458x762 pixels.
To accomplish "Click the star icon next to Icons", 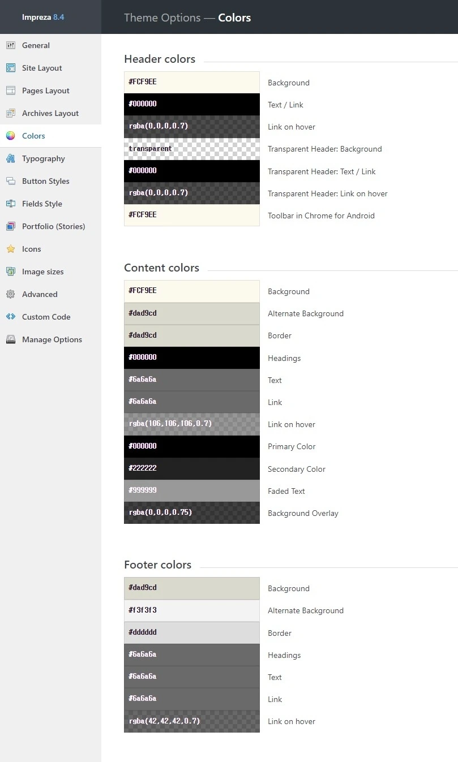I will [11, 249].
